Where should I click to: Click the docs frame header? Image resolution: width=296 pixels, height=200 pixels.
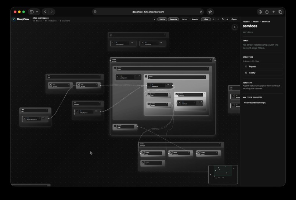click(138, 35)
